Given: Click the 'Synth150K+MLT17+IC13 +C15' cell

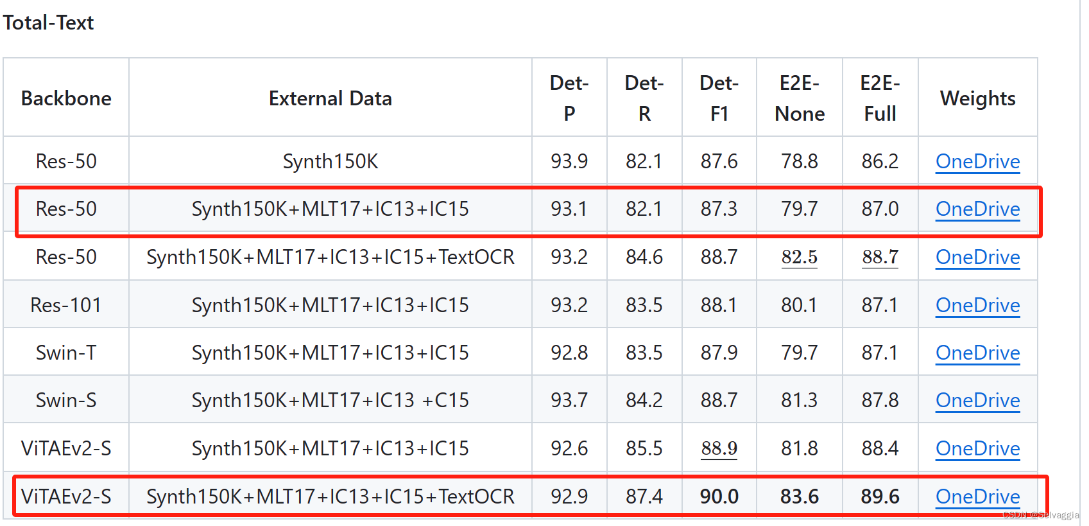Looking at the screenshot, I should [x=330, y=400].
